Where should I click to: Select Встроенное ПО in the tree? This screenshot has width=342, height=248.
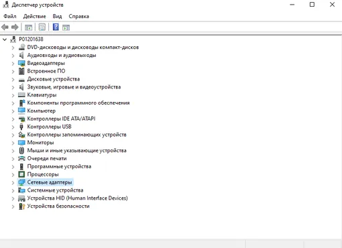(x=46, y=71)
